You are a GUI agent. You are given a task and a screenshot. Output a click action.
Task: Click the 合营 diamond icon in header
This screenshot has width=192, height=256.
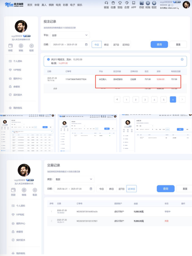pyautogui.click(x=127, y=3)
